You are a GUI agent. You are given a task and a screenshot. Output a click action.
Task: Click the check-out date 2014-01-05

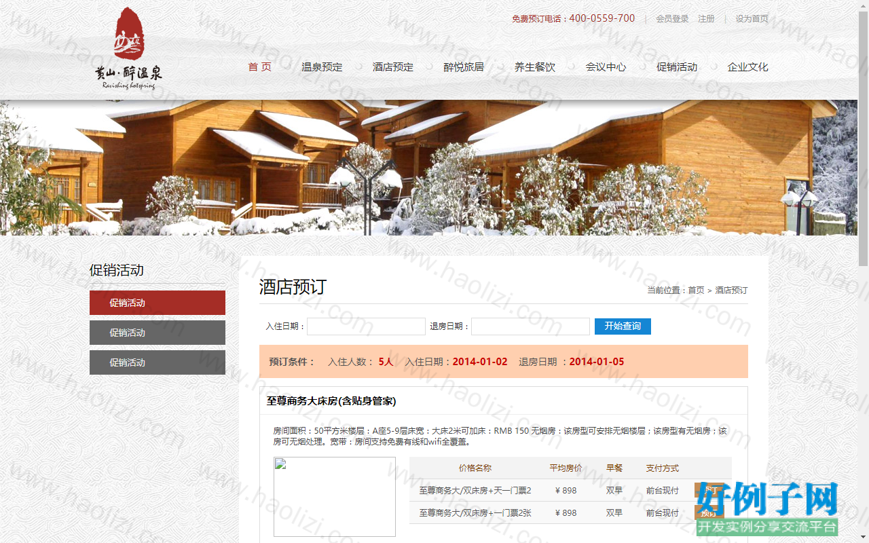tap(597, 362)
